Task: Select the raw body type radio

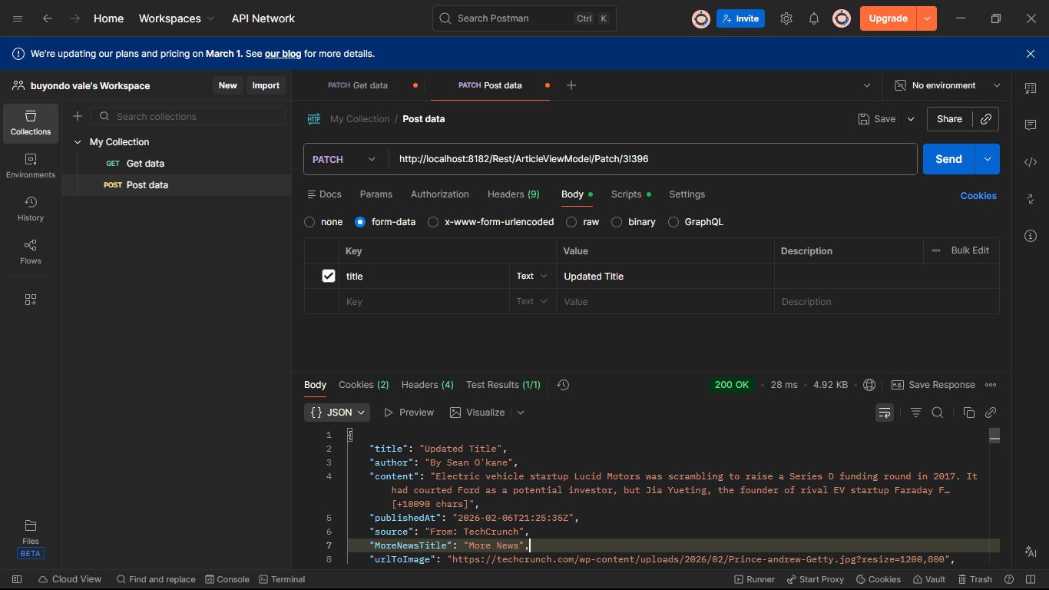Action: pyautogui.click(x=571, y=222)
